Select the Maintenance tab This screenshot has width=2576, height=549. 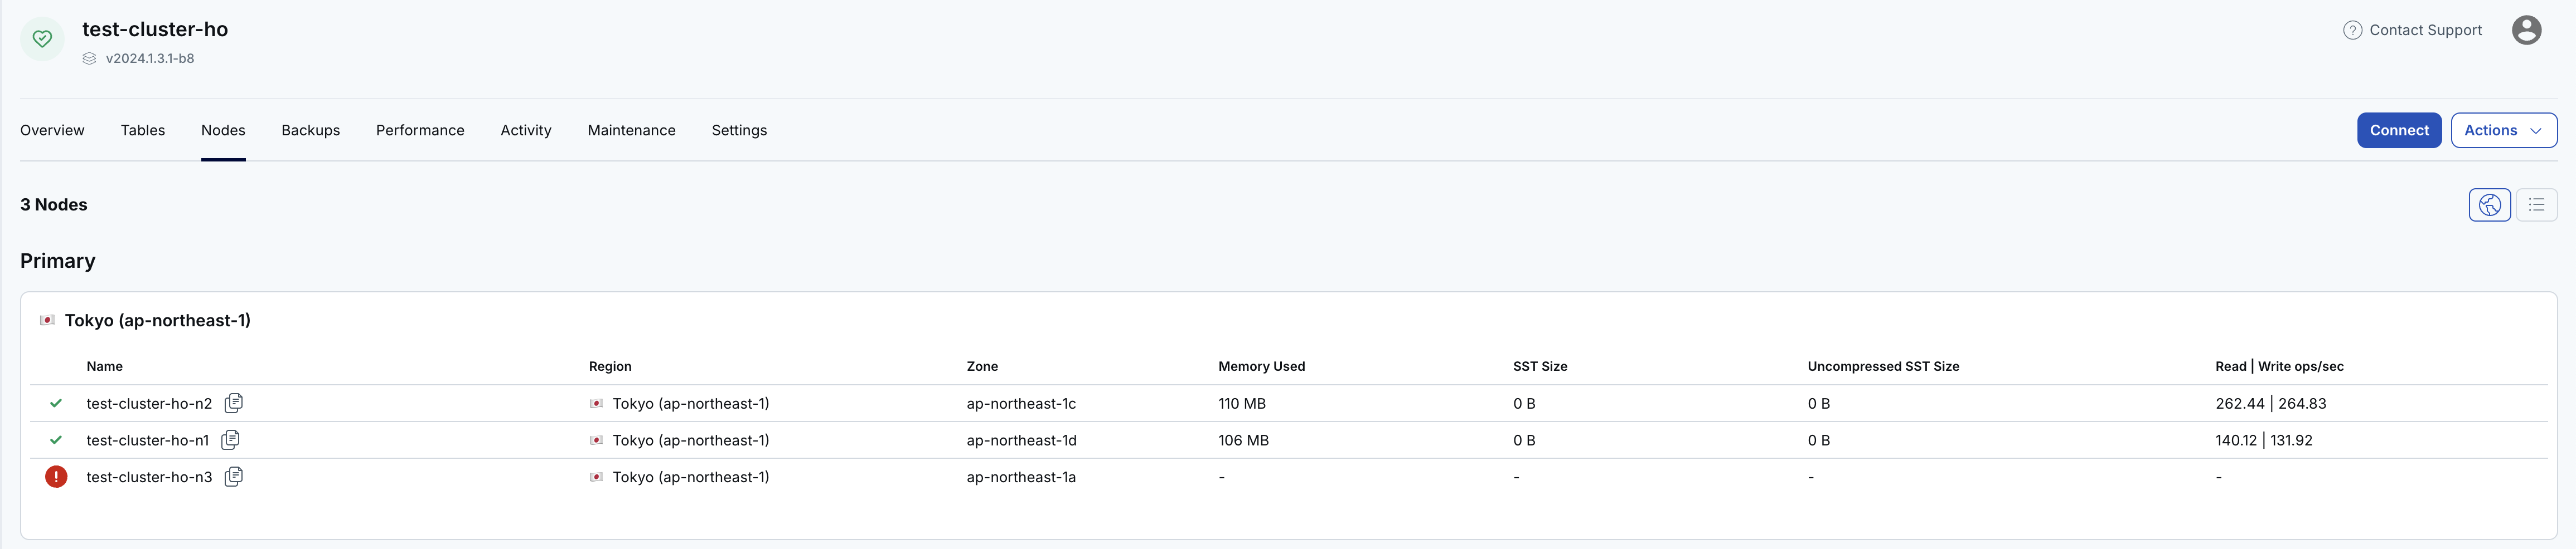click(x=631, y=131)
